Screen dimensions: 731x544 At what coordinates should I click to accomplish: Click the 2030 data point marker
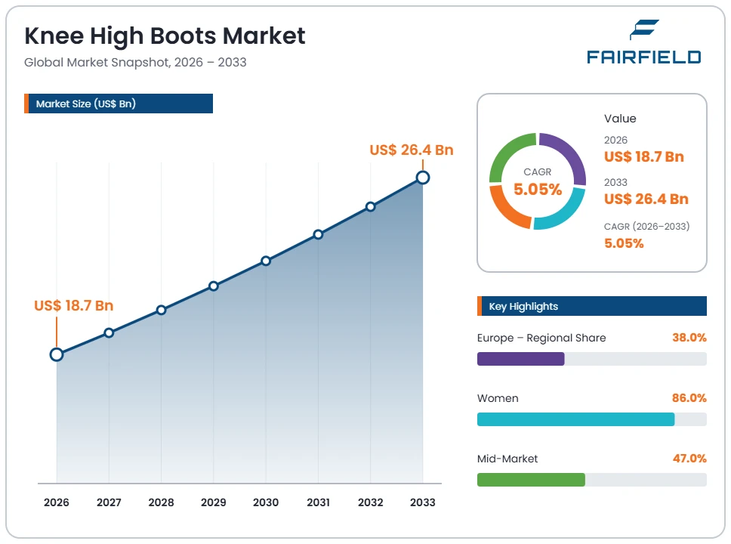pos(265,261)
